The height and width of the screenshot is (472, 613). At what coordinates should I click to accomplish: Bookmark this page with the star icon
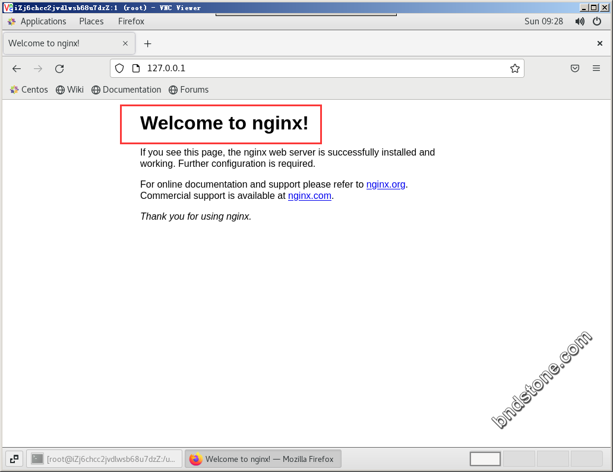click(515, 68)
